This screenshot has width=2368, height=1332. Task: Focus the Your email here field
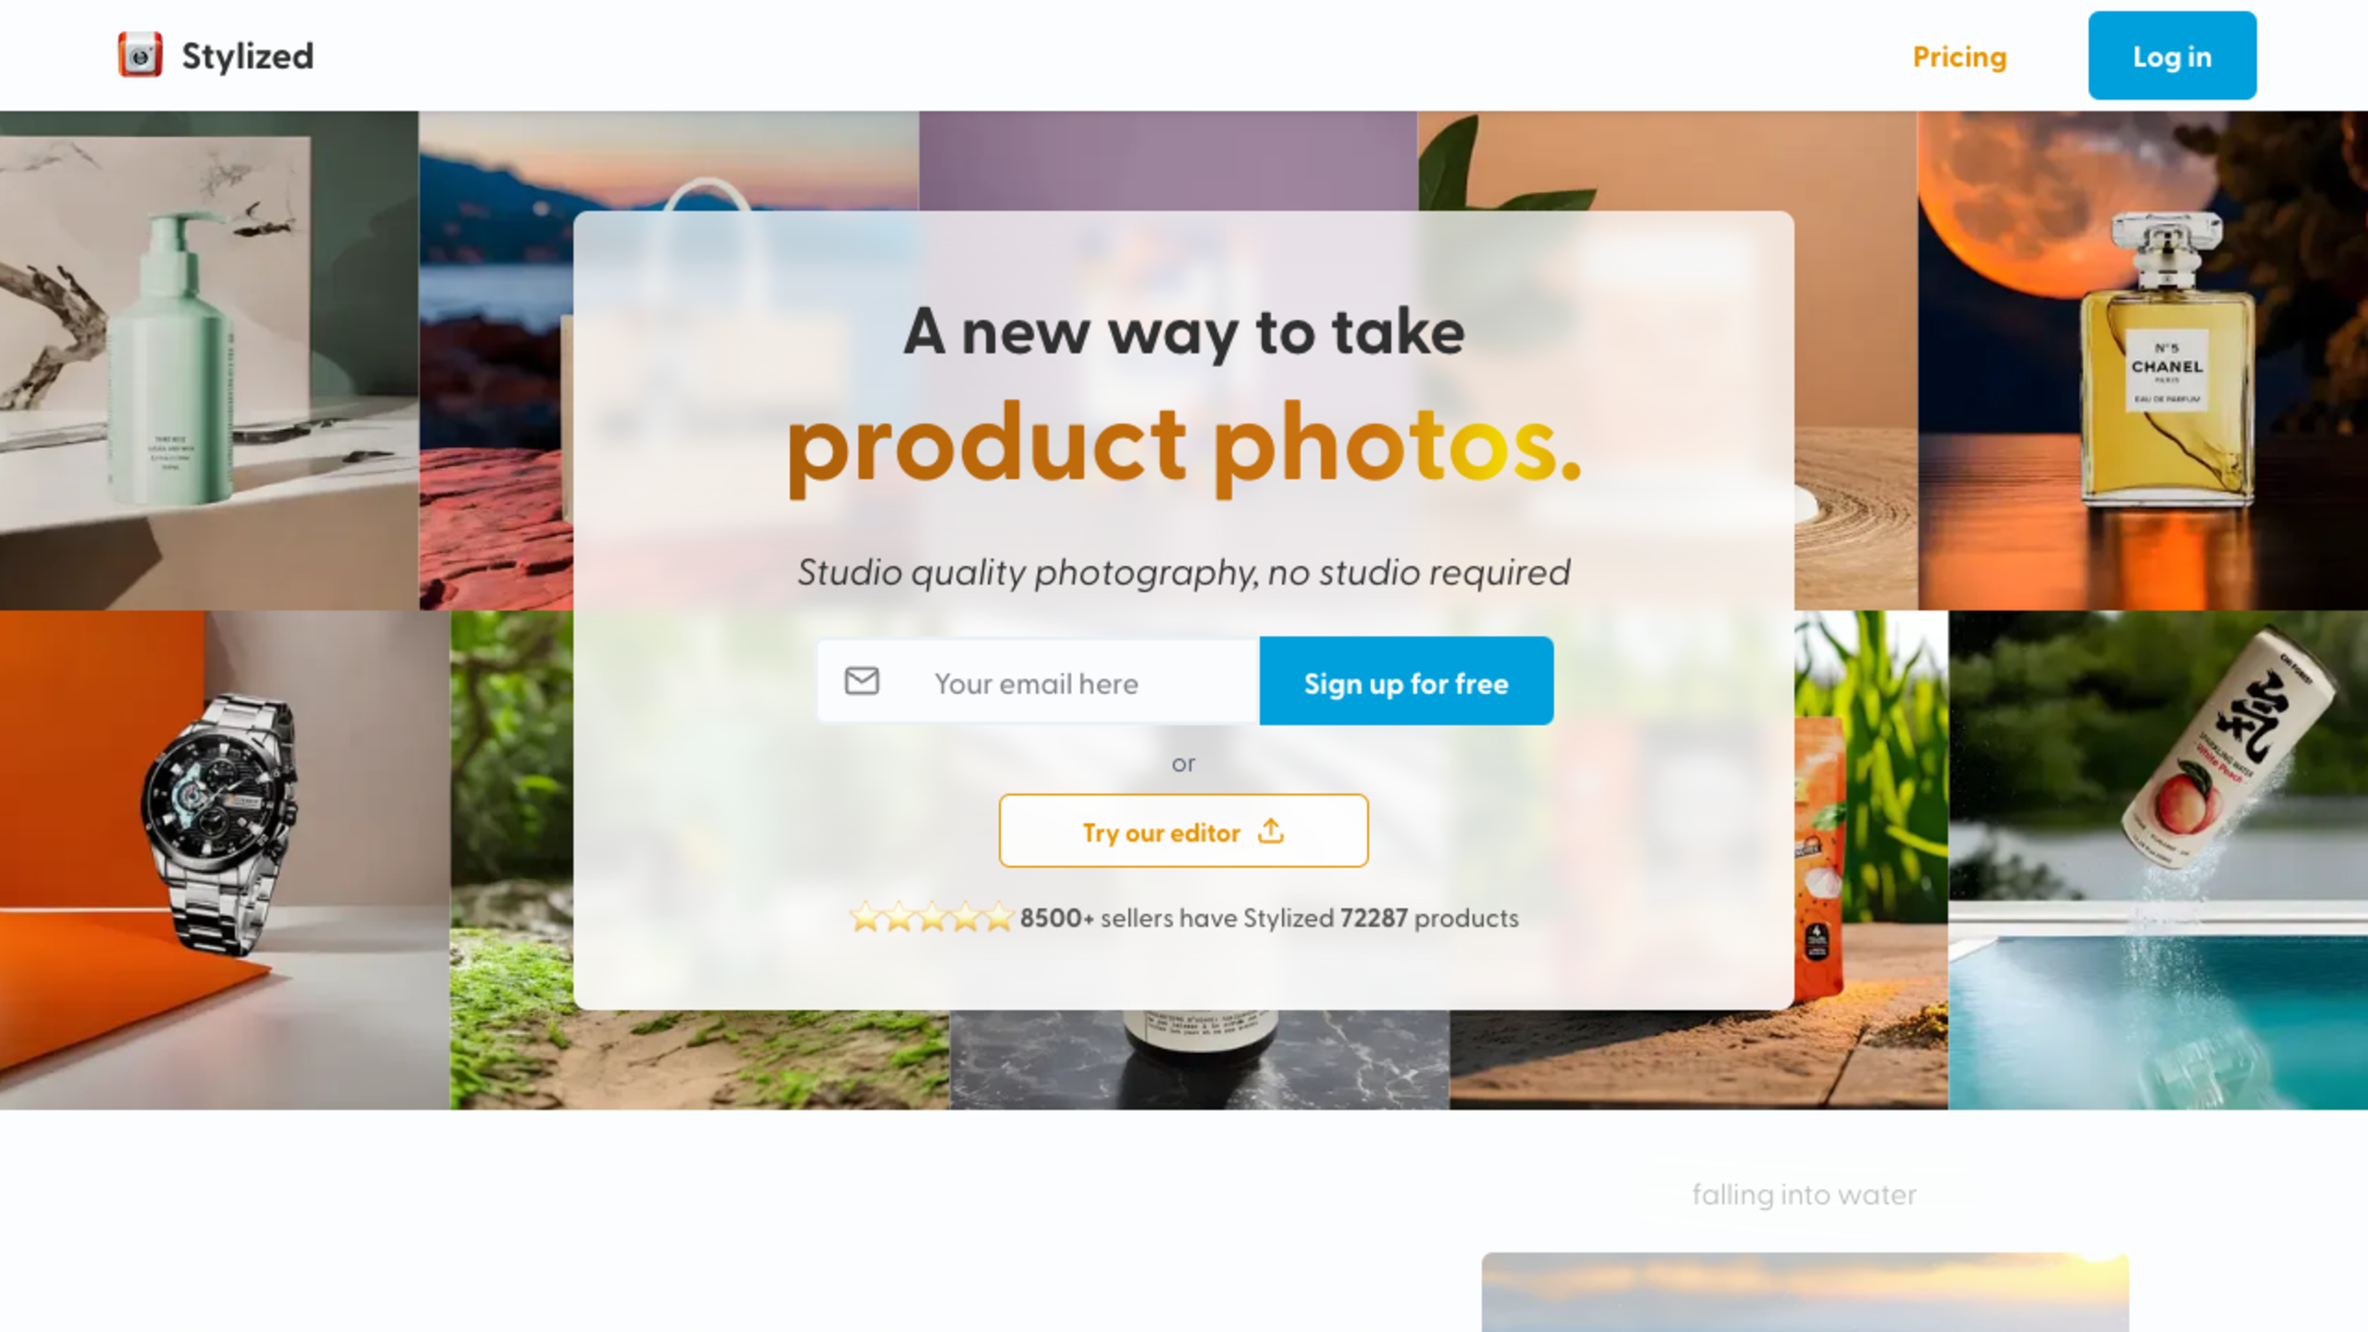pyautogui.click(x=1038, y=681)
